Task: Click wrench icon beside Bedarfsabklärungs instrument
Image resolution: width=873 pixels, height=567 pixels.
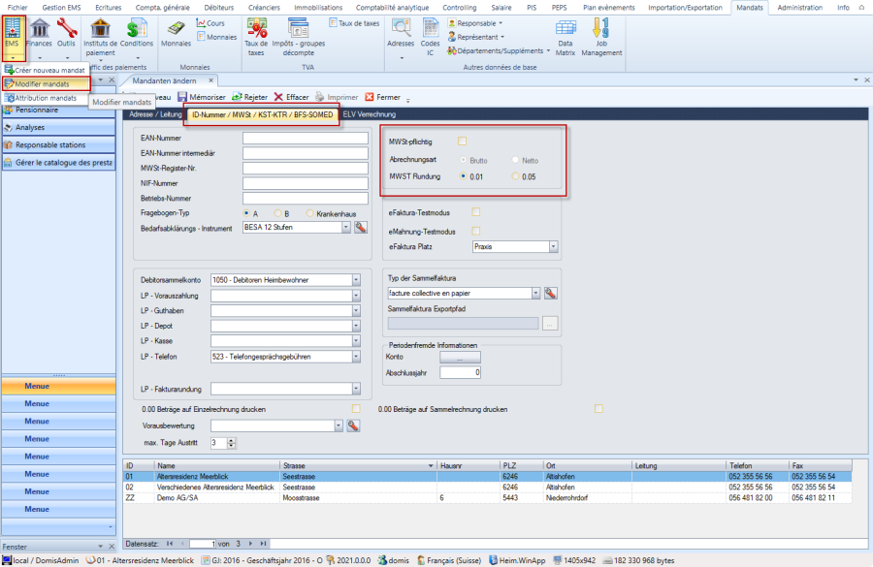Action: tap(360, 227)
